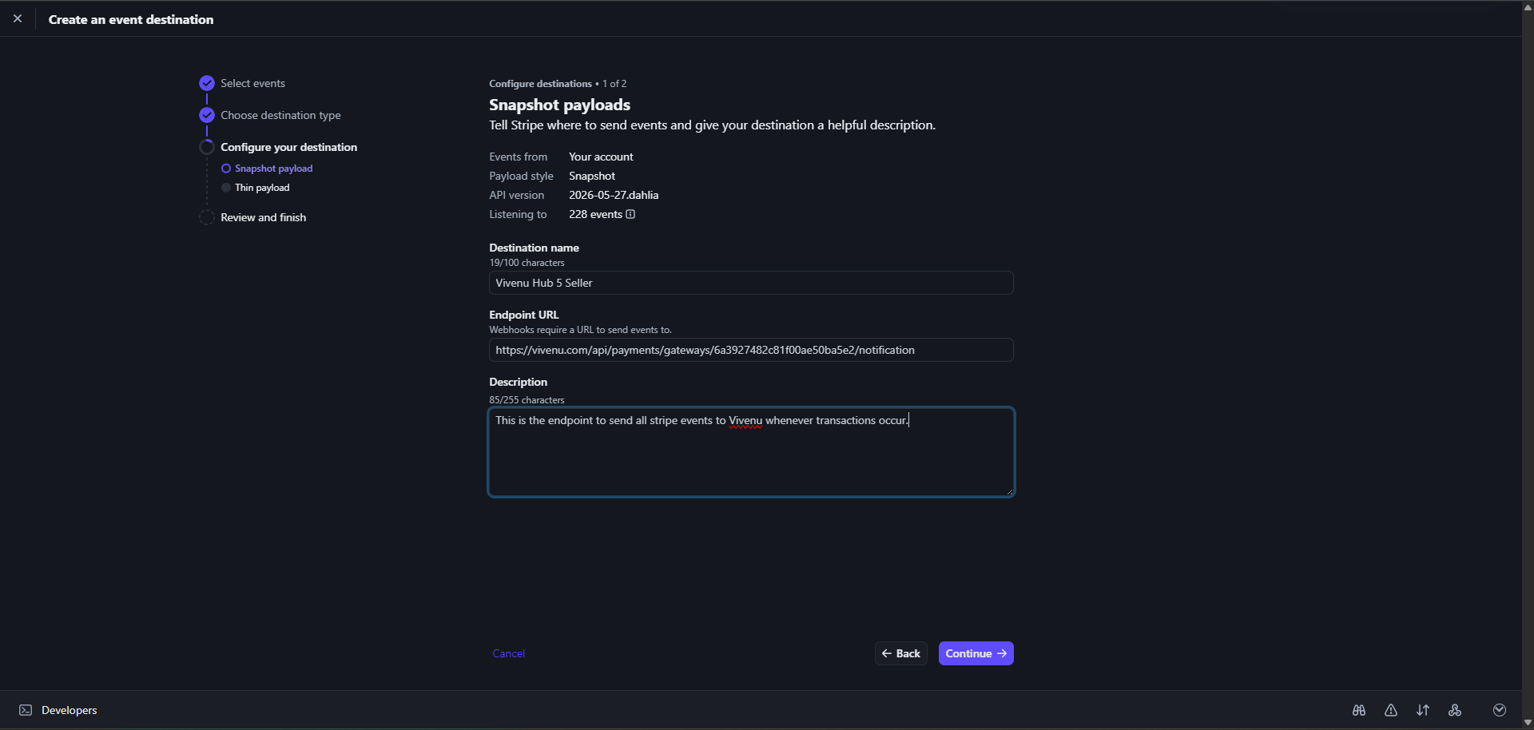The width and height of the screenshot is (1534, 730).
Task: Click the page scrollbar up arrow
Action: [1528, 6]
